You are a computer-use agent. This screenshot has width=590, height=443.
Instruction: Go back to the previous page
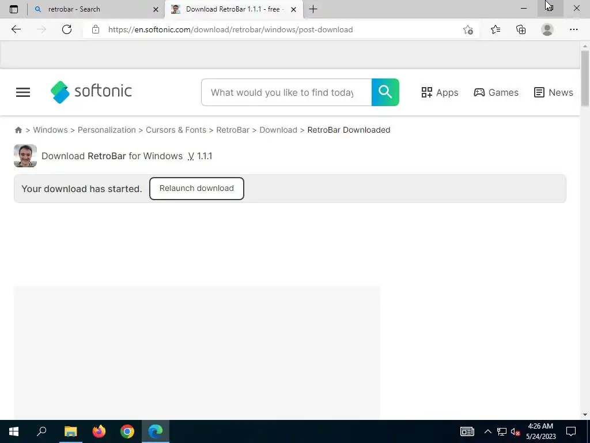point(16,29)
